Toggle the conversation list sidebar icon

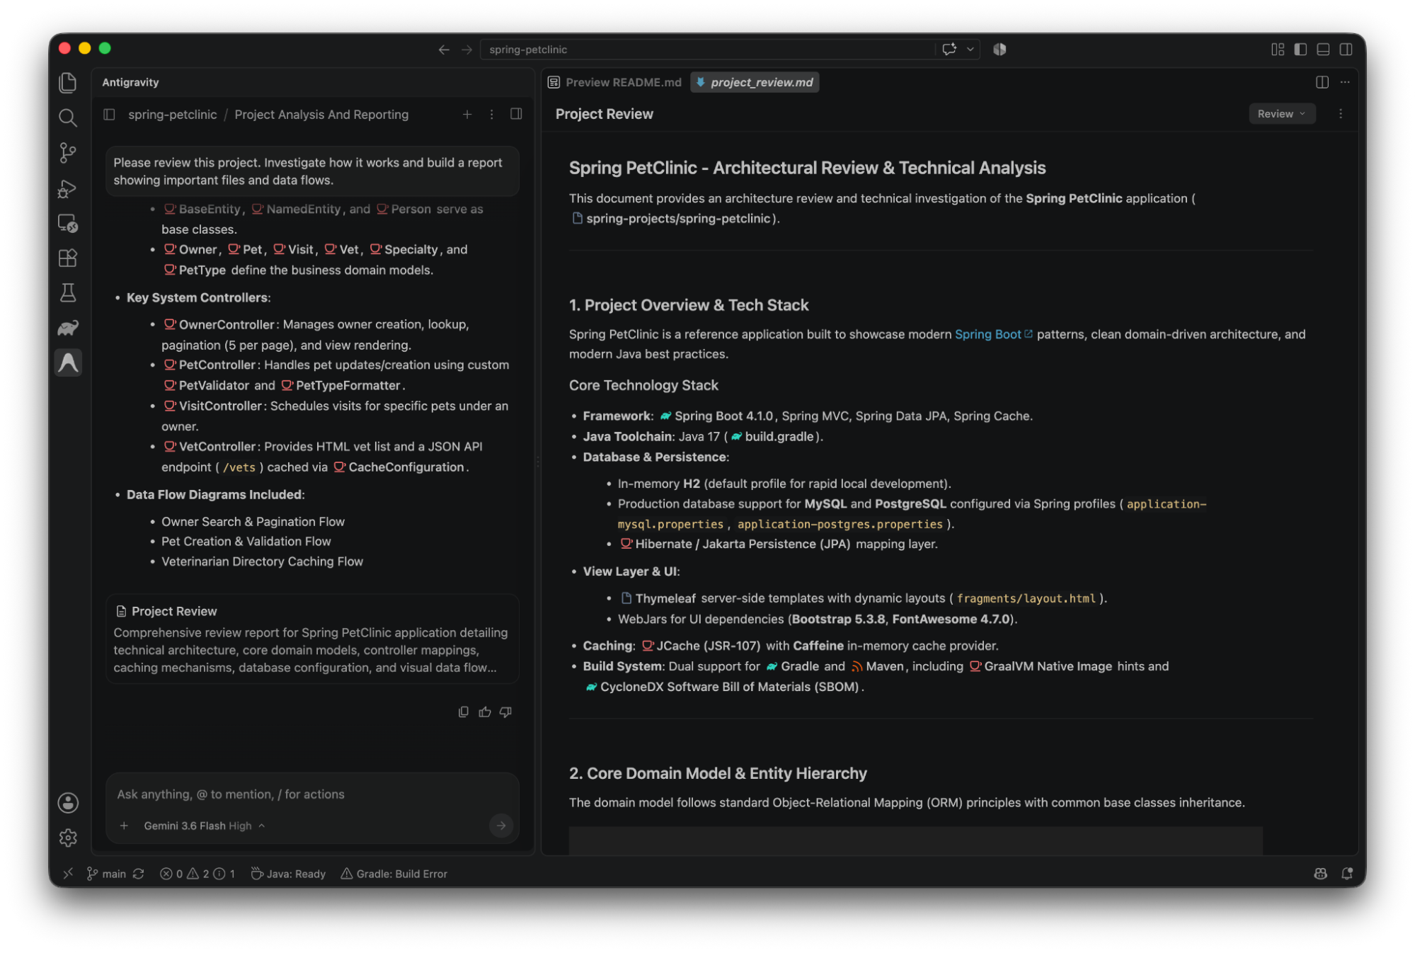[109, 114]
